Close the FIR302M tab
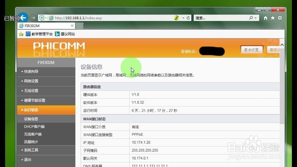The height and width of the screenshot is (167, 297). [72, 26]
